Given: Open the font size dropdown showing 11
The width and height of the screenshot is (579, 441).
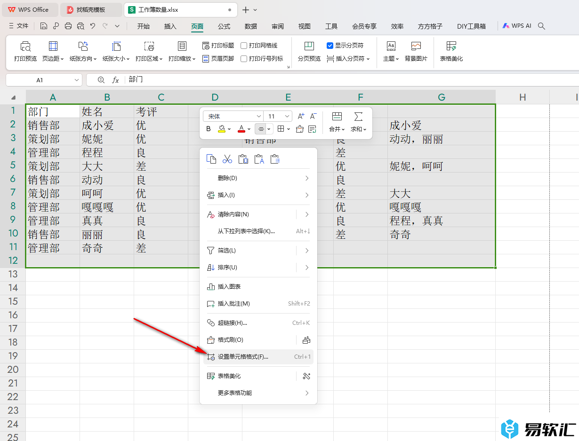Looking at the screenshot, I should point(287,116).
